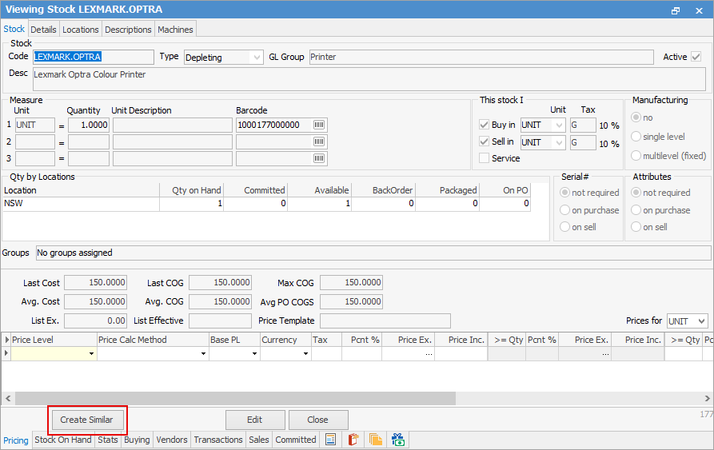
Task: Select Manufacturing multilevel (fixed) option
Action: pos(636,156)
